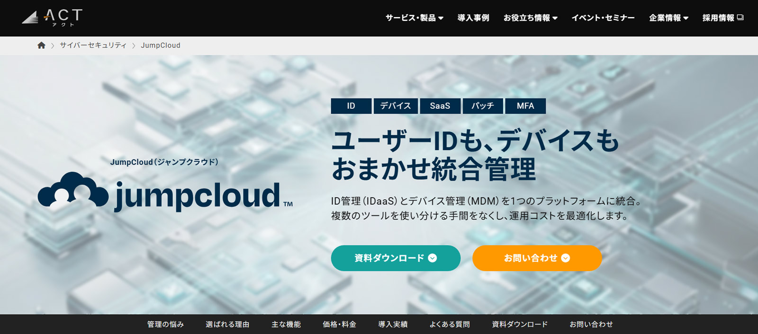
Task: Select the SaaS tag label
Action: pos(440,106)
